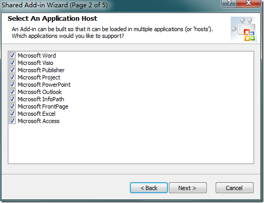264x203 pixels.
Task: Uncheck the Microsoft Word checkbox
Action: [12, 56]
